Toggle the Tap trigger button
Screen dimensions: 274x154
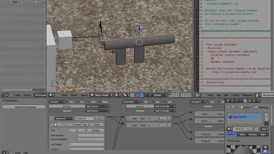click(85, 124)
